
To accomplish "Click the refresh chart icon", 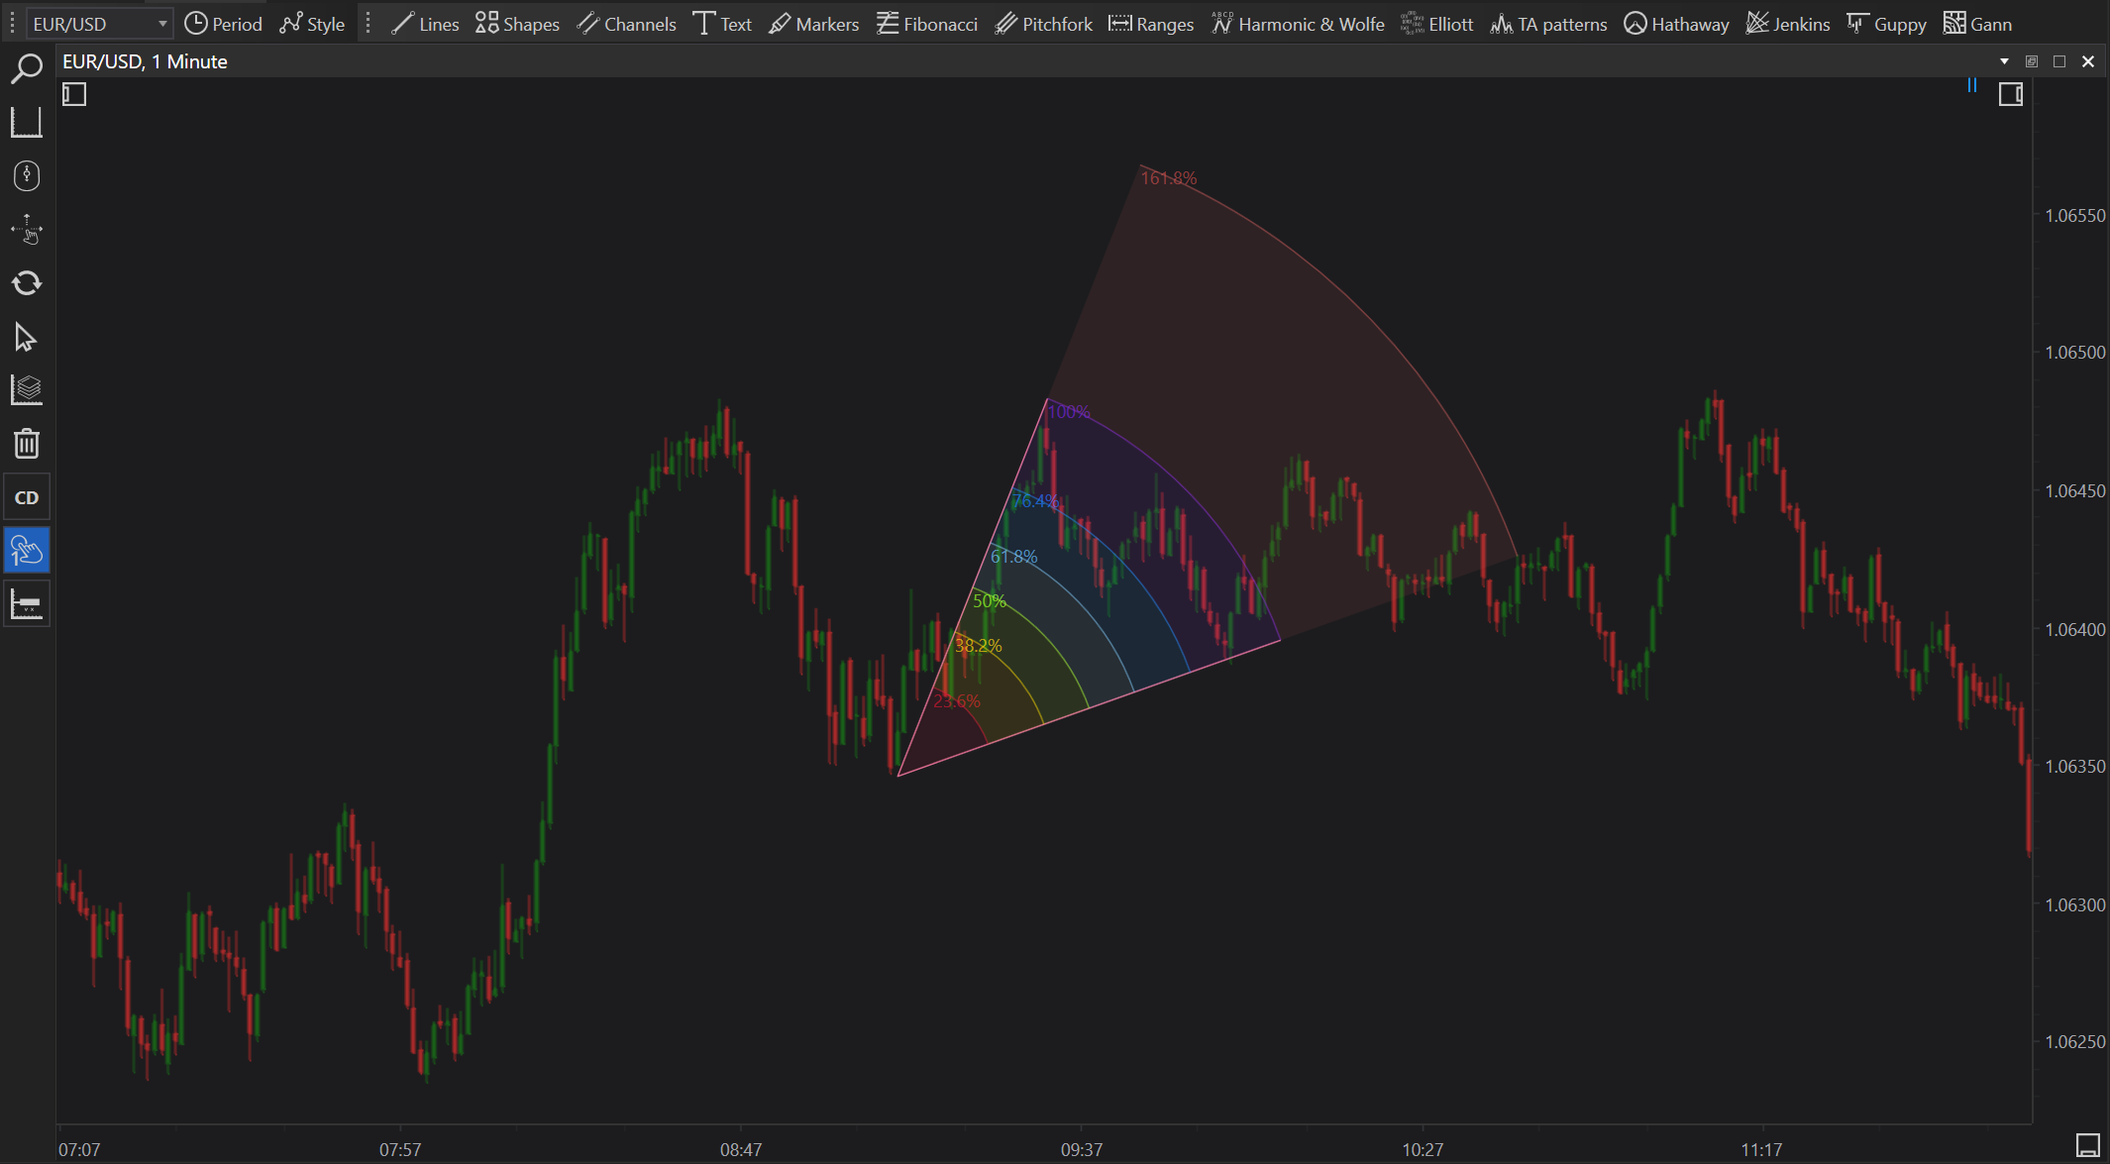I will [x=27, y=283].
